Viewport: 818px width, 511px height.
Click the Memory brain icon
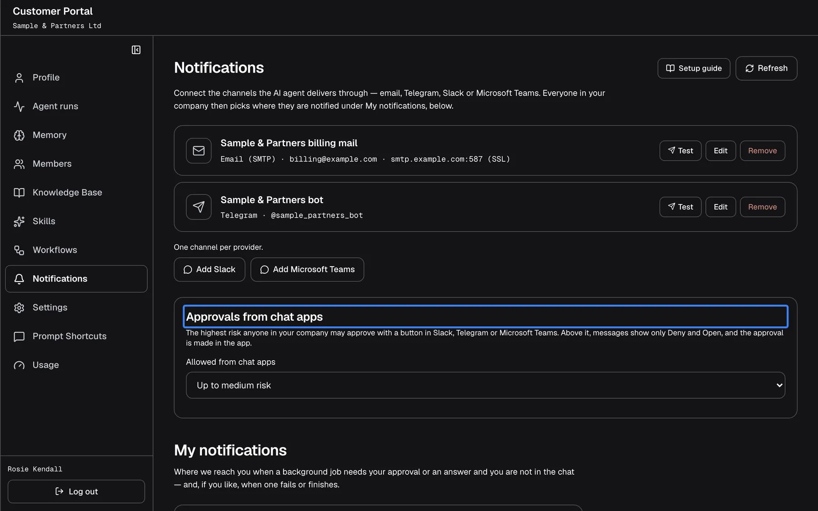[x=19, y=135]
